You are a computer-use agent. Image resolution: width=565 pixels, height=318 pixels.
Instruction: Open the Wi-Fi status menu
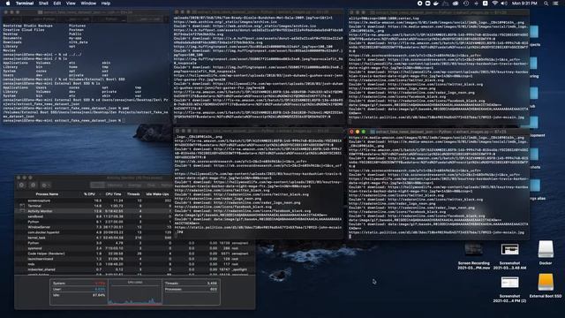coord(494,4)
